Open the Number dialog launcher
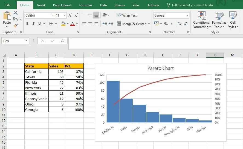 pos(188,32)
